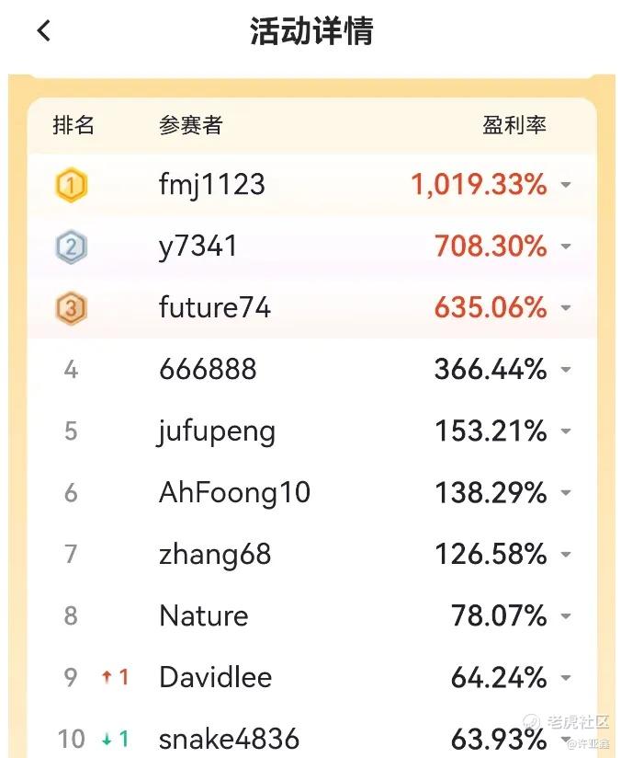Expand the future74 row dropdown arrow
The height and width of the screenshot is (758, 621).
[566, 308]
